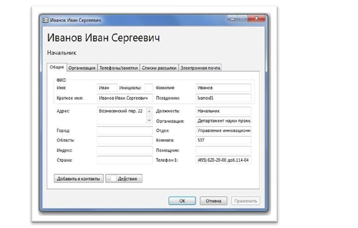
Task: Confirm with the ОК button
Action: [182, 201]
